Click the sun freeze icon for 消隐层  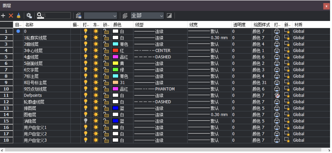tap(96, 121)
